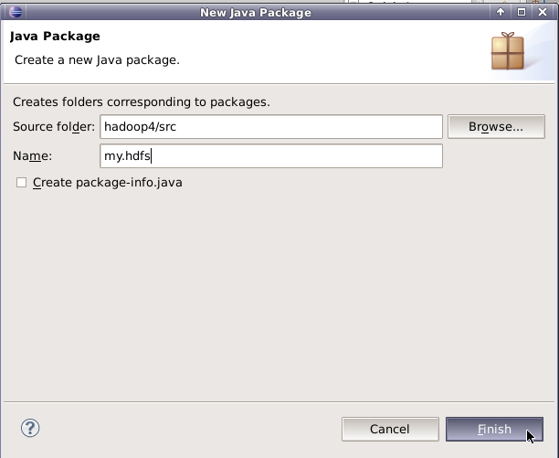Maximize the New Java Package dialog

(522, 12)
